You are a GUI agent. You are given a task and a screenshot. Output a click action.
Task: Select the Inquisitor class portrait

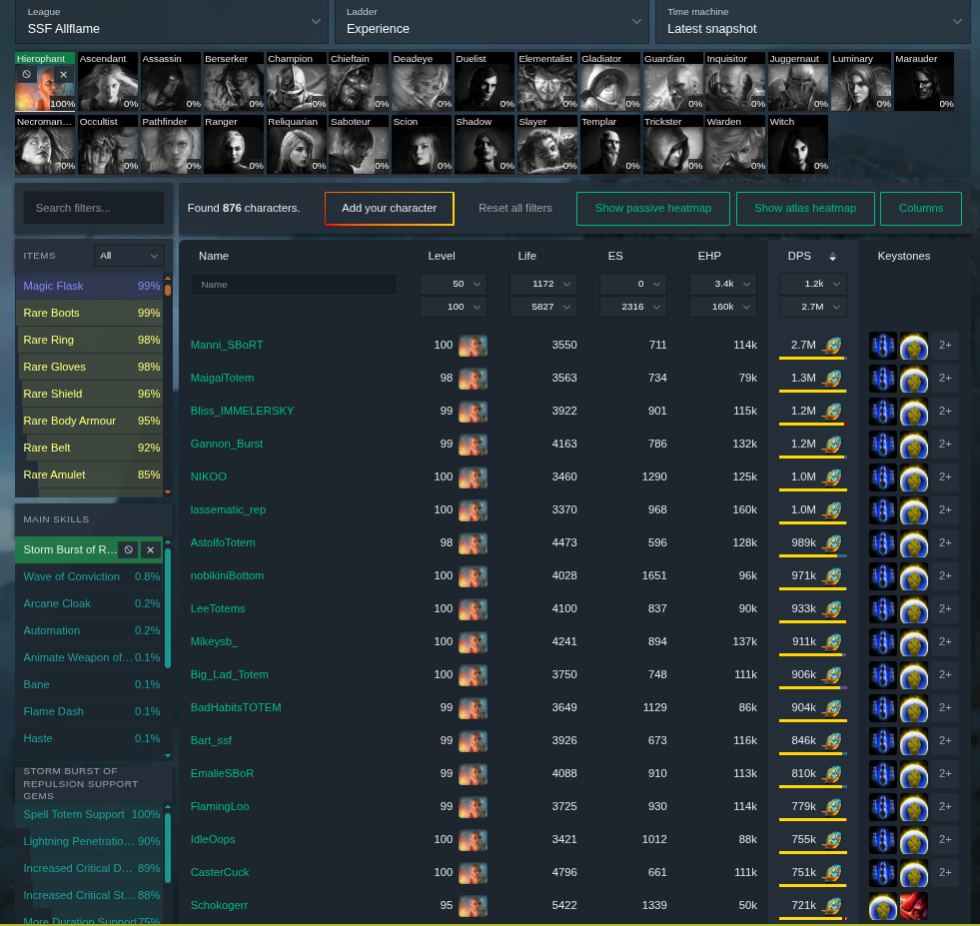[735, 81]
